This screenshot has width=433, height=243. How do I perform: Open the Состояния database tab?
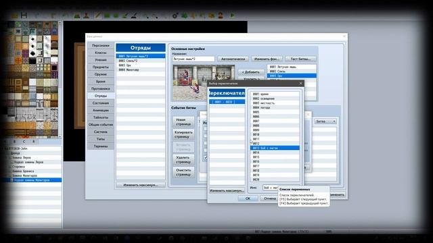101,103
